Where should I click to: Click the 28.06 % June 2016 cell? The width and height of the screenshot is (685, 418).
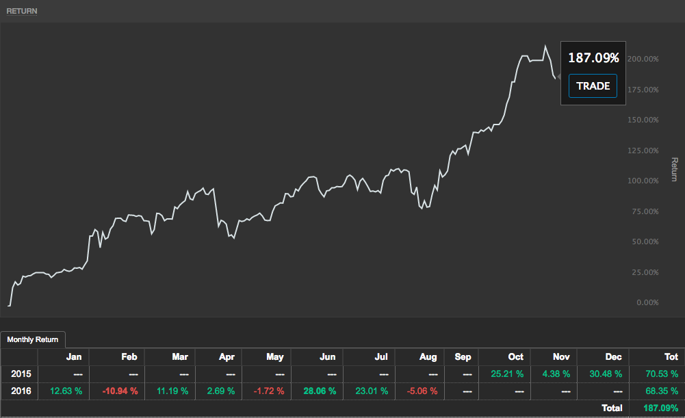click(x=318, y=391)
